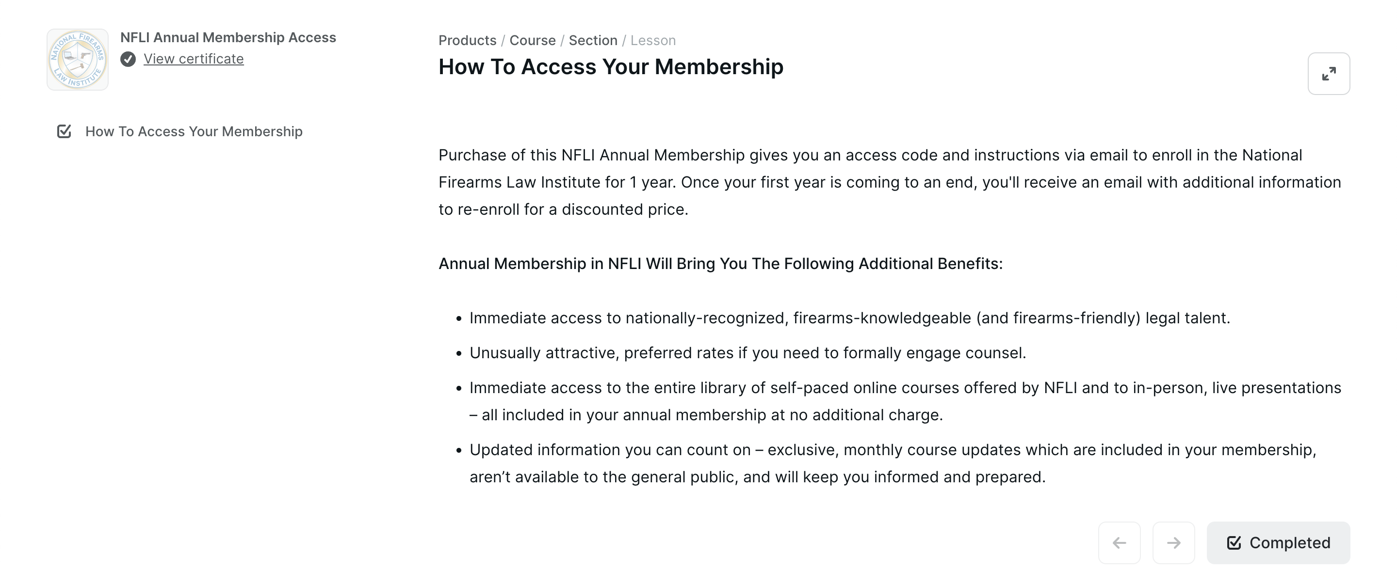Toggle the sidebar lesson completion checkbox
The image size is (1397, 571).
point(64,132)
